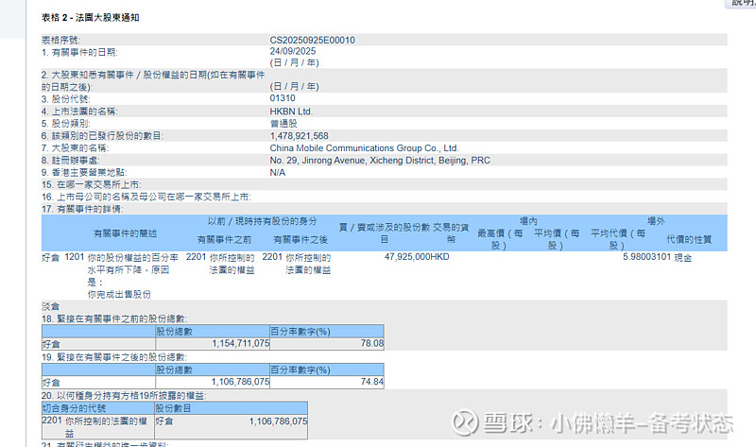Screen dimensions: 756x447
Task: Click the event date 24/09/2025
Action: click(293, 51)
